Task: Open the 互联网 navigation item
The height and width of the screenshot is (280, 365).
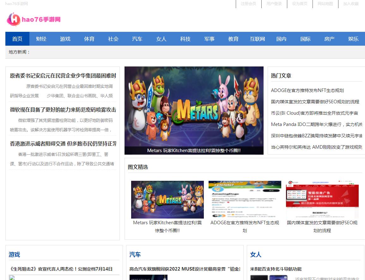Action: (x=257, y=39)
